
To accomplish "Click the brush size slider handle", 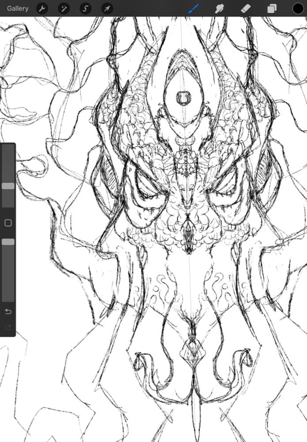I will [x=8, y=186].
